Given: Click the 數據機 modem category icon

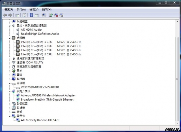Looking at the screenshot, I should (14, 108).
